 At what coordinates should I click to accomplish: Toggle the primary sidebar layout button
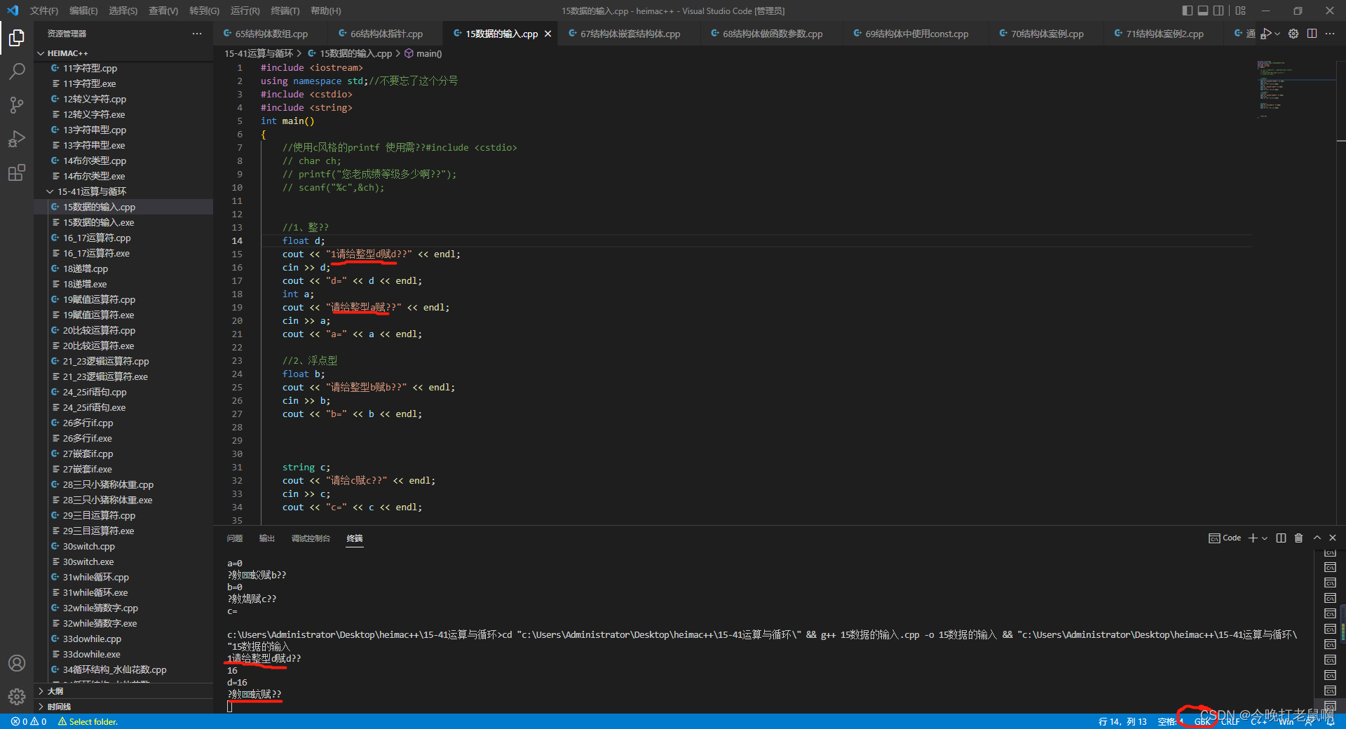[1187, 11]
